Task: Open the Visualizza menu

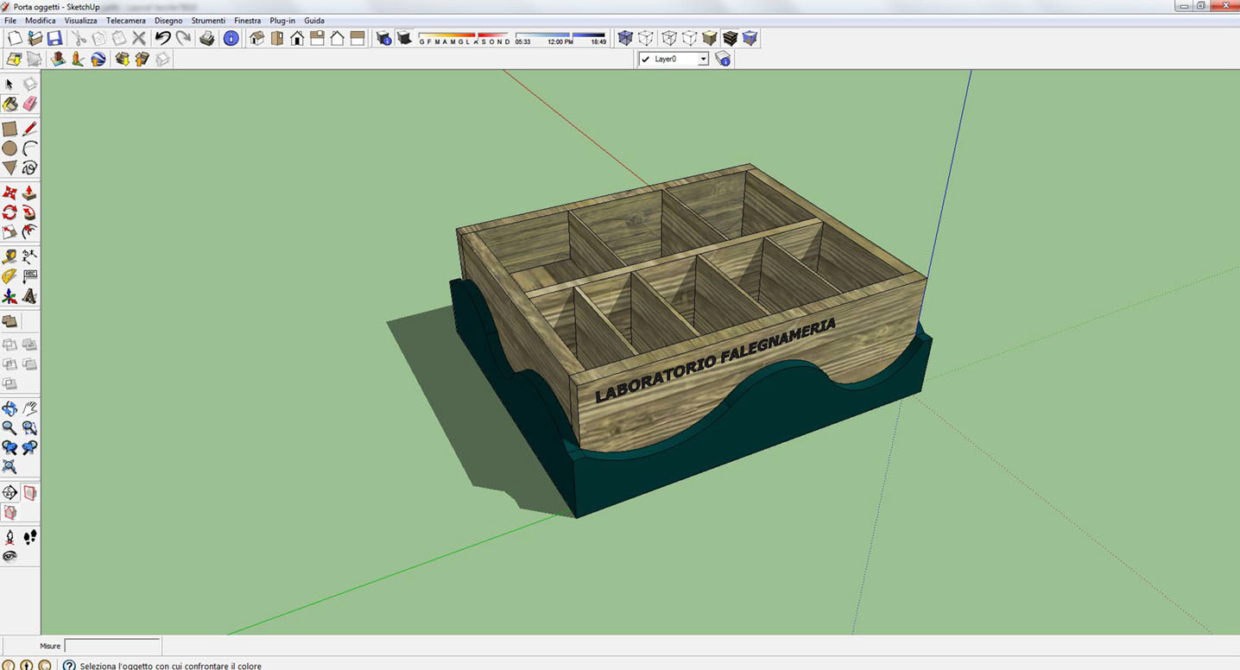Action: tap(80, 20)
